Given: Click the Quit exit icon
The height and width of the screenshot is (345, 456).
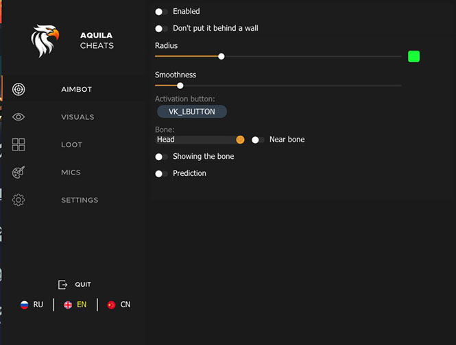Looking at the screenshot, I should [63, 285].
